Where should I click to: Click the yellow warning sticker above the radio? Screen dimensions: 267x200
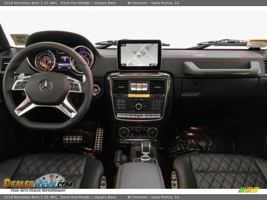click(x=139, y=95)
